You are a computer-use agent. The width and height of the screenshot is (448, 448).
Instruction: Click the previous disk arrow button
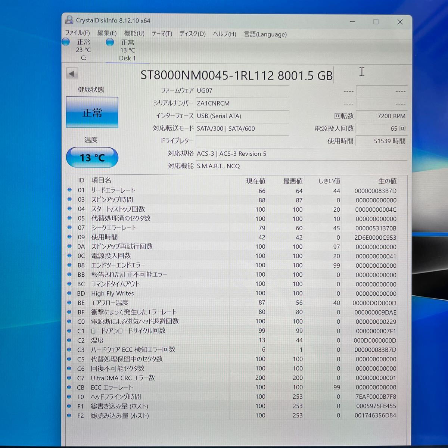click(x=72, y=74)
